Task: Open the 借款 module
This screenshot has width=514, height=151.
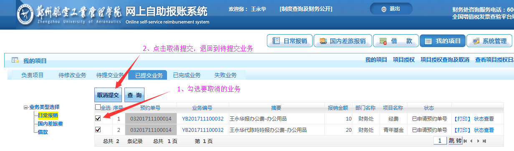Action: point(395,41)
